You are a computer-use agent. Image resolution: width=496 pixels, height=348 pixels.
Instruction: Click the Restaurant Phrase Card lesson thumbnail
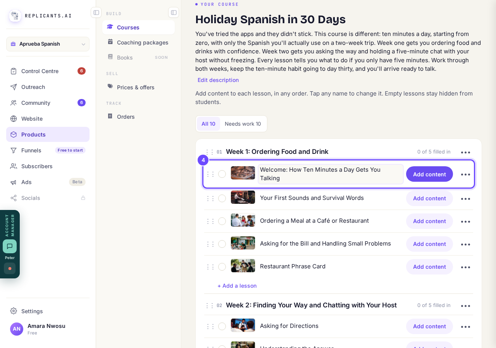(243, 266)
